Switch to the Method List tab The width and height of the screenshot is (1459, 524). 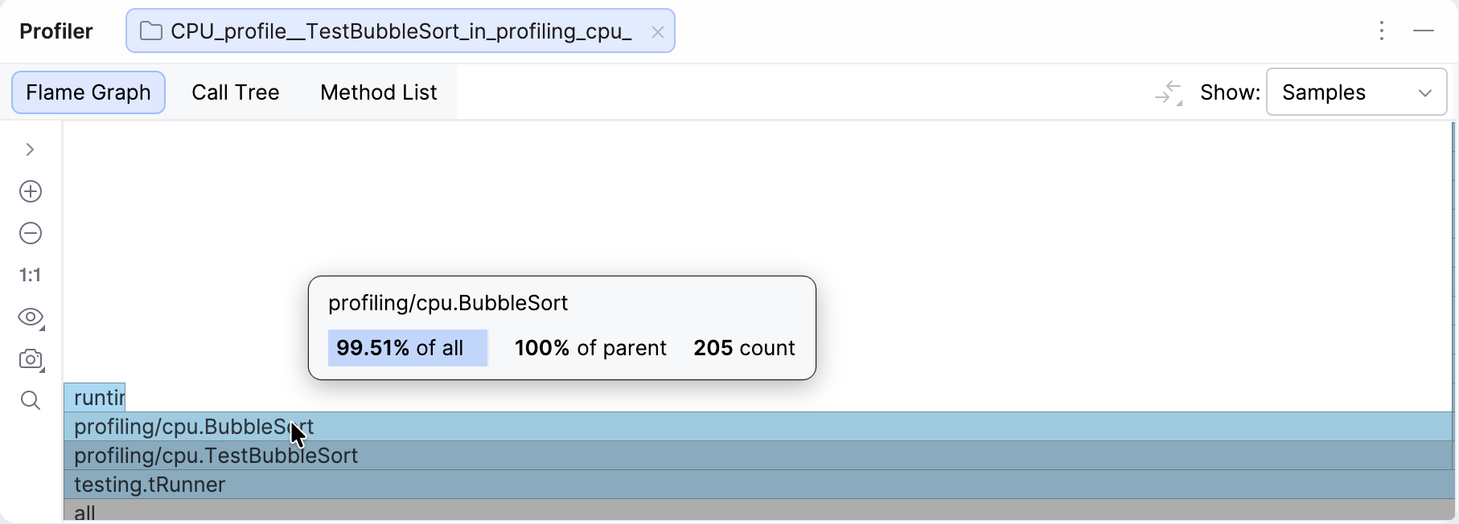pos(378,92)
